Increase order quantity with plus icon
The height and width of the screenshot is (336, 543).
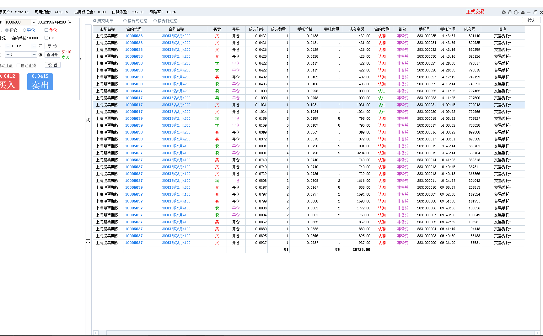click(34, 55)
